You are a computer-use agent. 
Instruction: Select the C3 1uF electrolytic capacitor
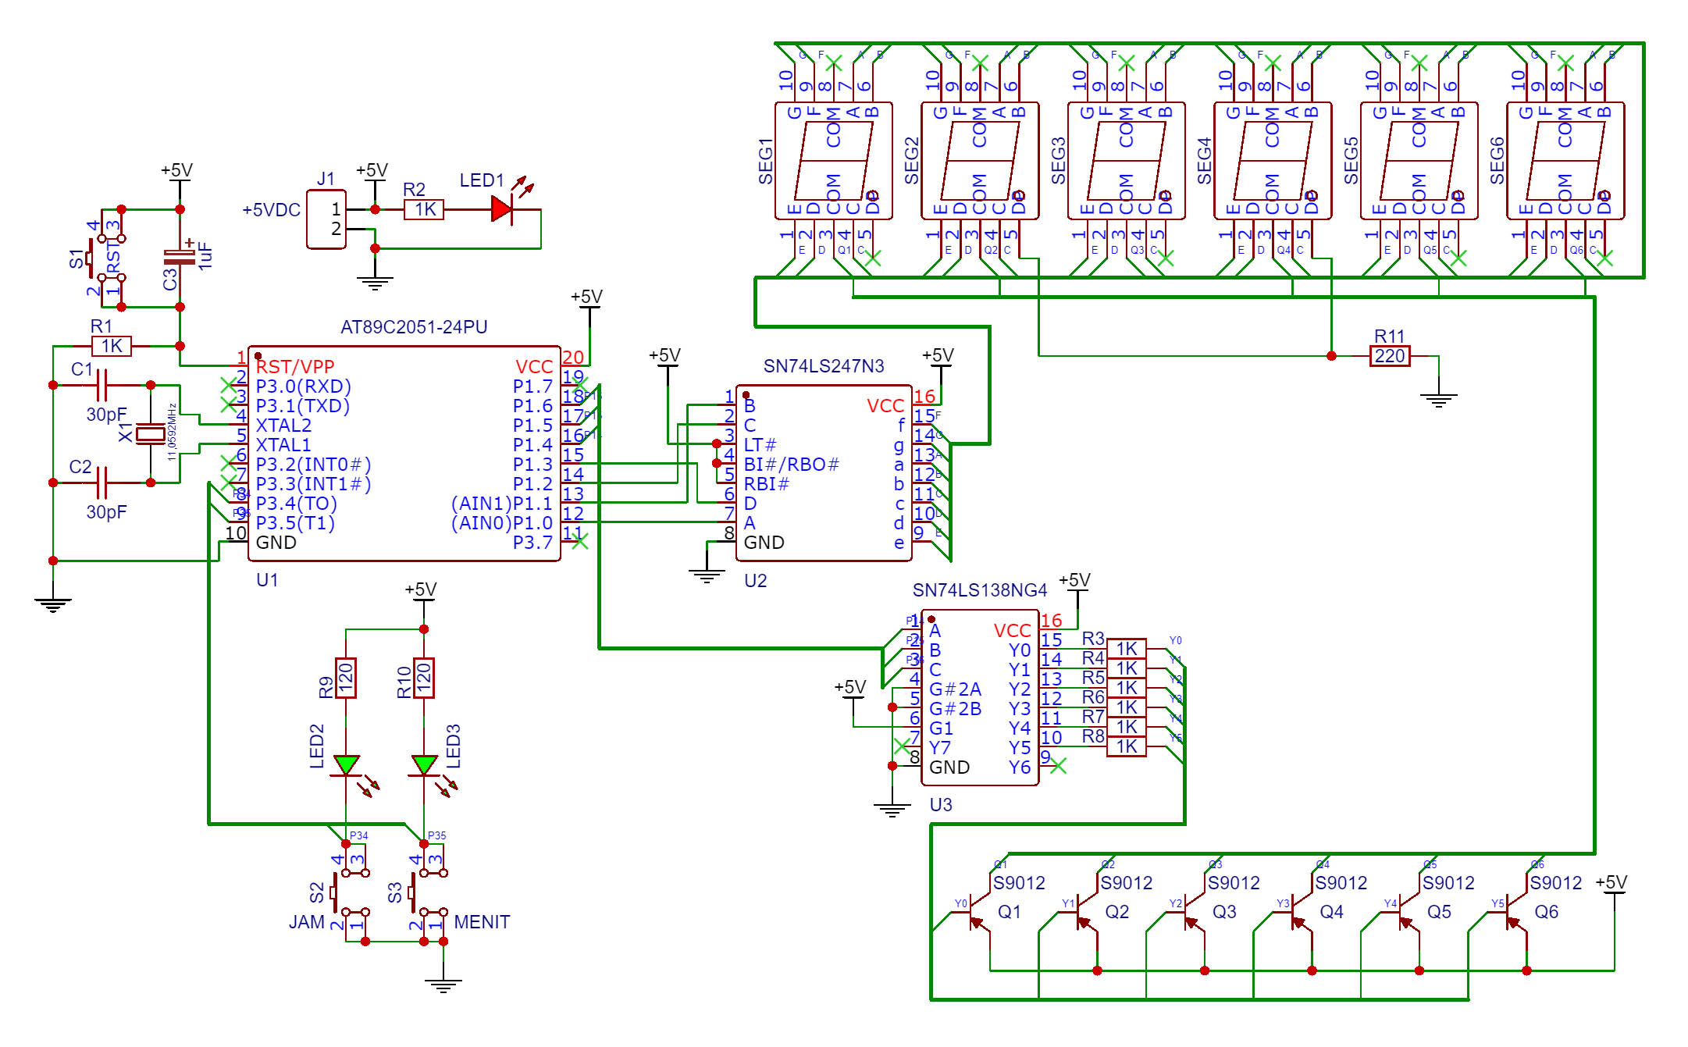tap(180, 256)
